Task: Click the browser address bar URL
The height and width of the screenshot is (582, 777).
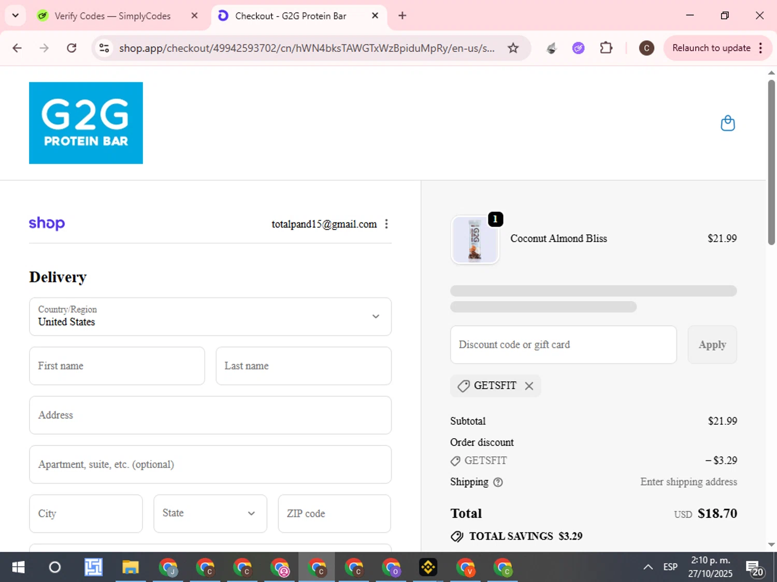Action: (x=307, y=48)
